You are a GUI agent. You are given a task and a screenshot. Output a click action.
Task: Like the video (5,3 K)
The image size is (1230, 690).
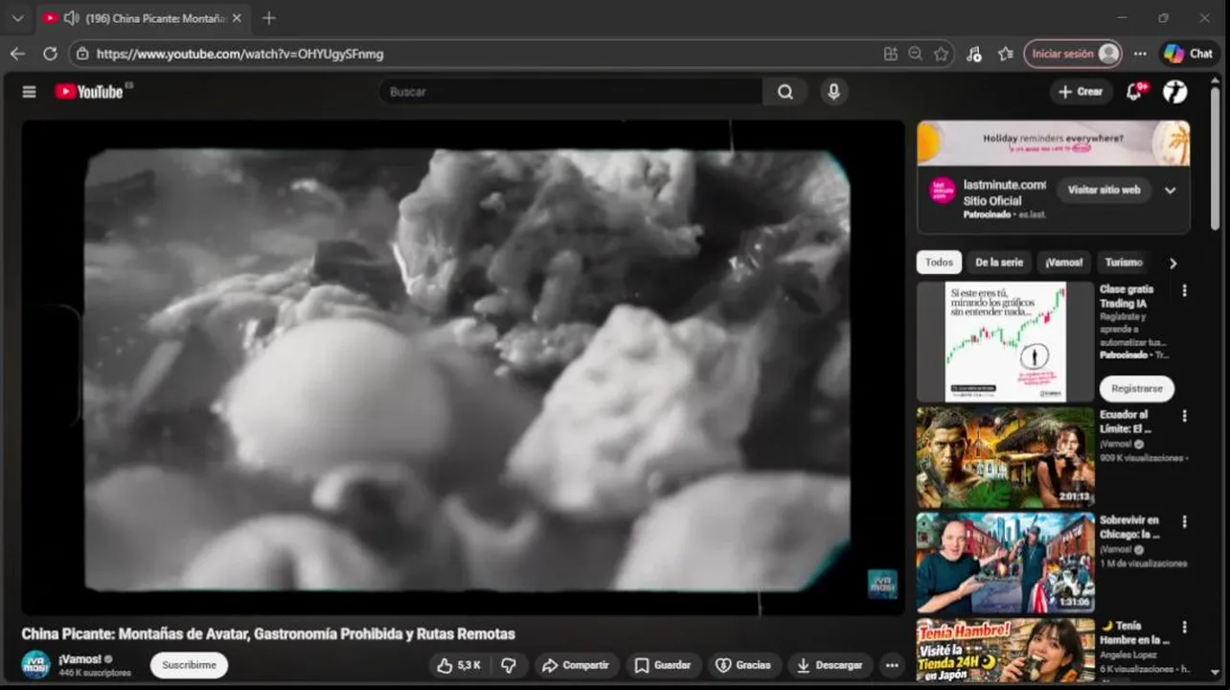pyautogui.click(x=460, y=665)
